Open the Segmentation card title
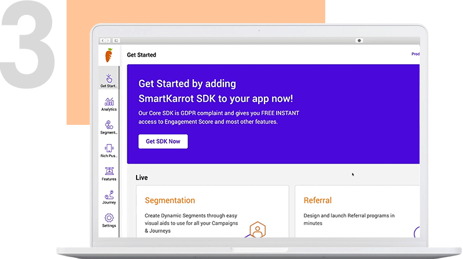463x259 pixels. click(x=170, y=200)
